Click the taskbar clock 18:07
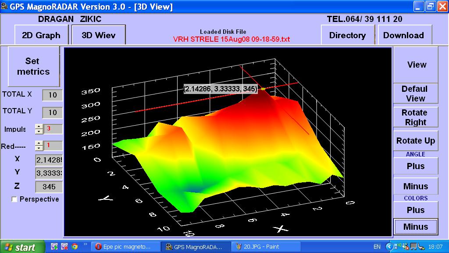 click(x=435, y=247)
